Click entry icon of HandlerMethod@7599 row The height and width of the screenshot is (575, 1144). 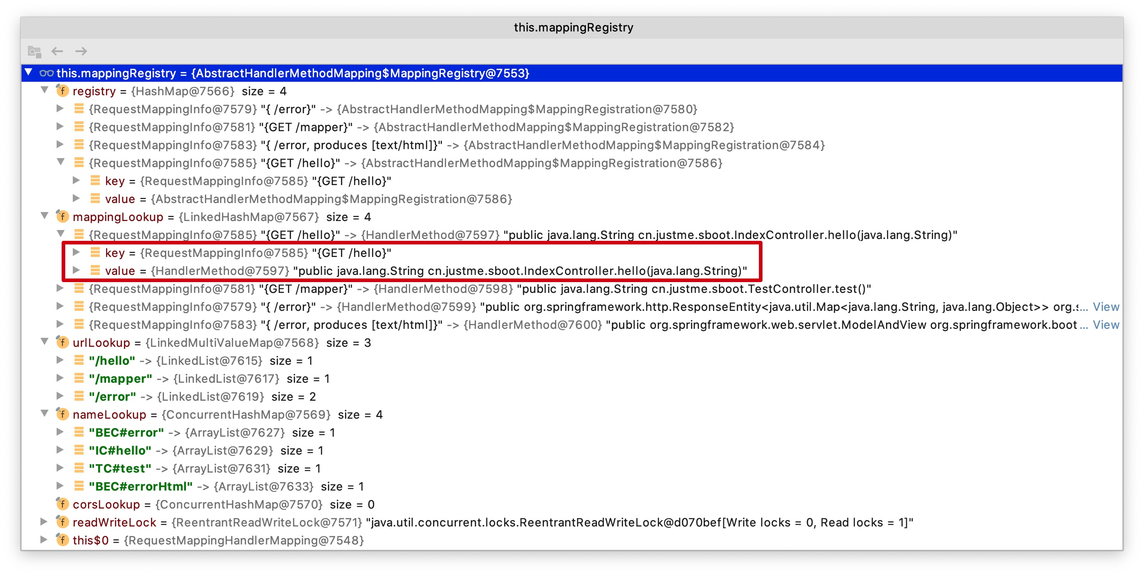79,306
